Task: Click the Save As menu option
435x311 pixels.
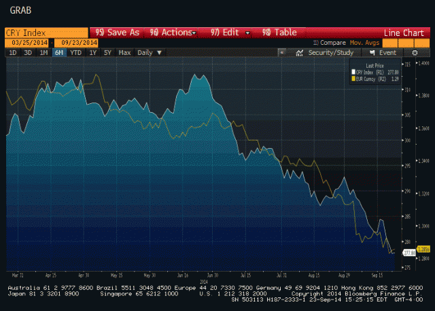Action: [118, 32]
